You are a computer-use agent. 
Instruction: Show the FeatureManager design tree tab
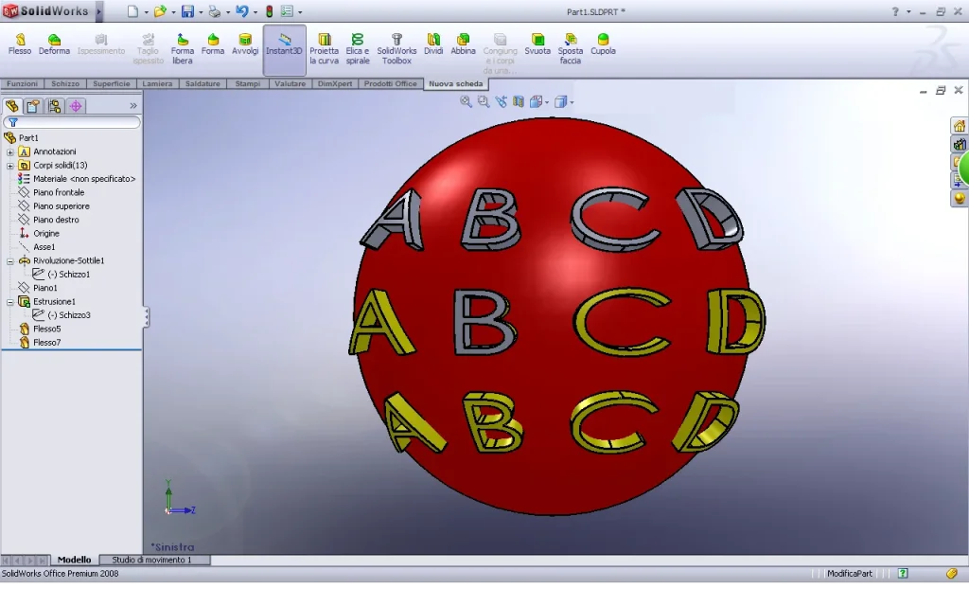(11, 106)
